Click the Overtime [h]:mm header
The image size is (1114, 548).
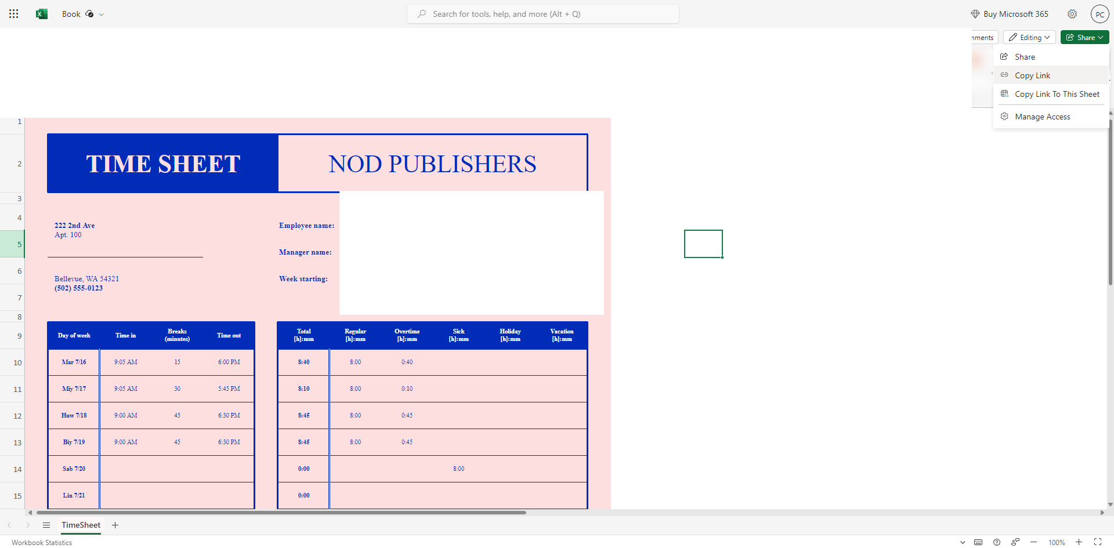(407, 335)
